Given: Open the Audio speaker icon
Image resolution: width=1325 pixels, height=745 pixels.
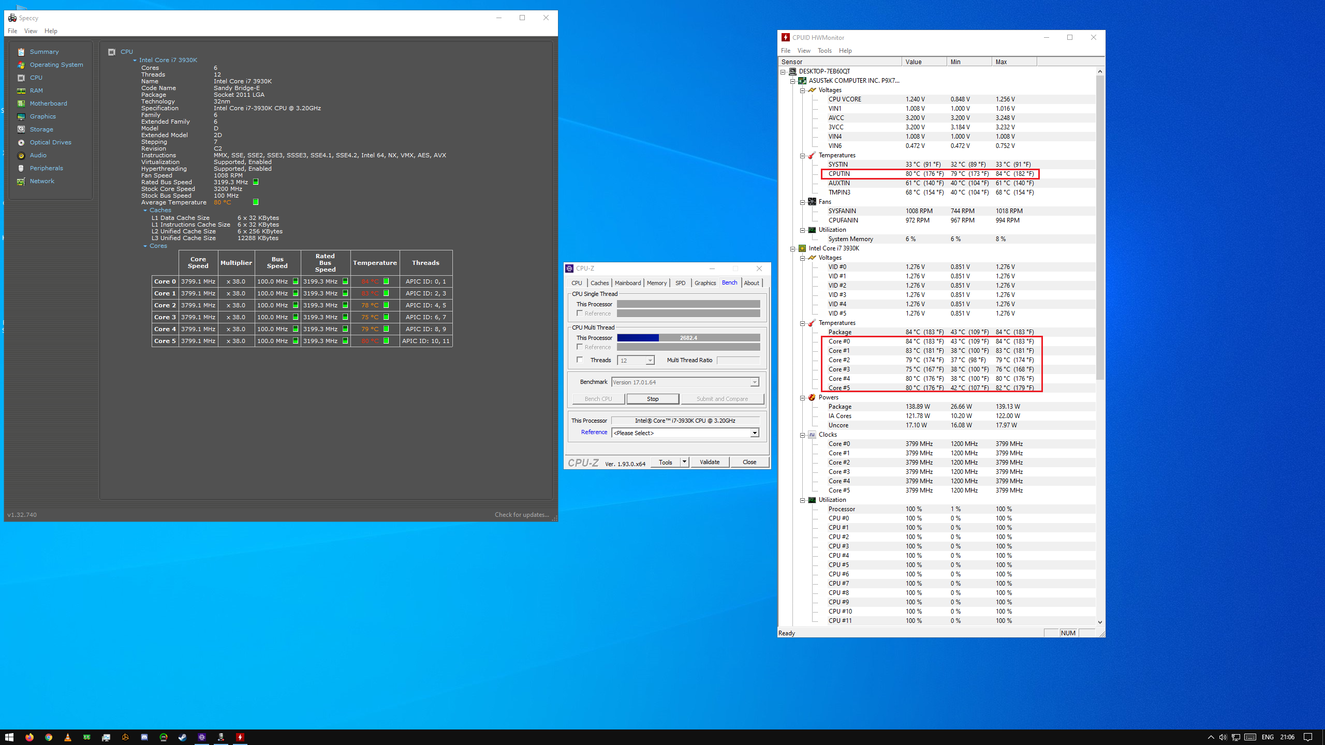Looking at the screenshot, I should (21, 155).
